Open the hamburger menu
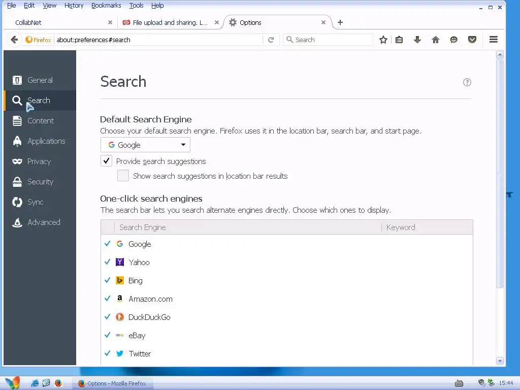This screenshot has height=390, width=520. (494, 40)
